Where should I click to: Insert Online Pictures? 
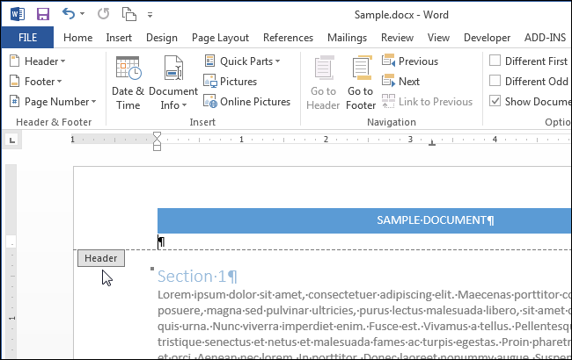tap(246, 102)
